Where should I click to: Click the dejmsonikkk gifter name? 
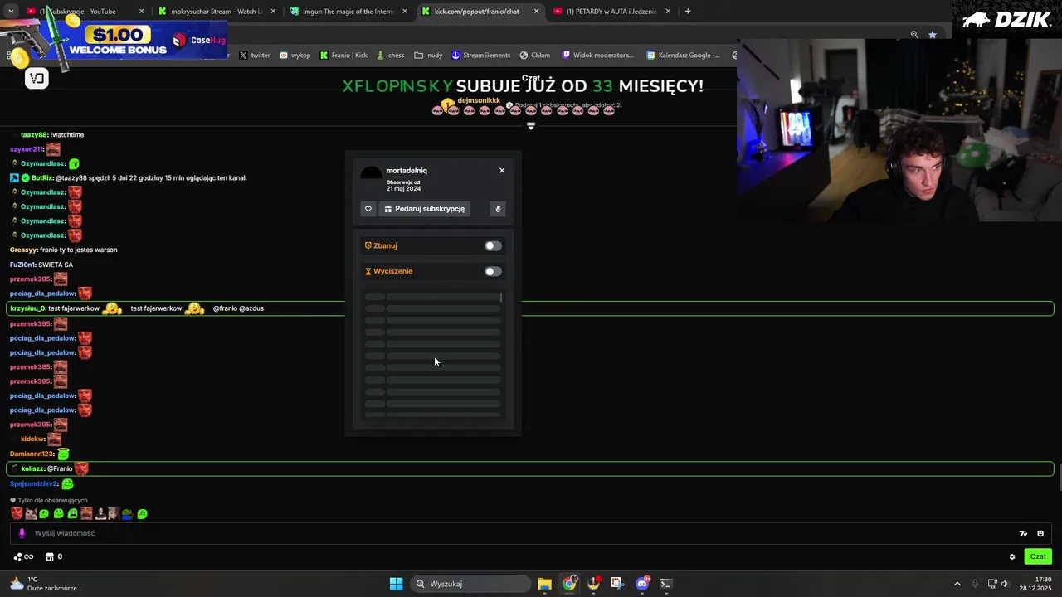coord(479,100)
